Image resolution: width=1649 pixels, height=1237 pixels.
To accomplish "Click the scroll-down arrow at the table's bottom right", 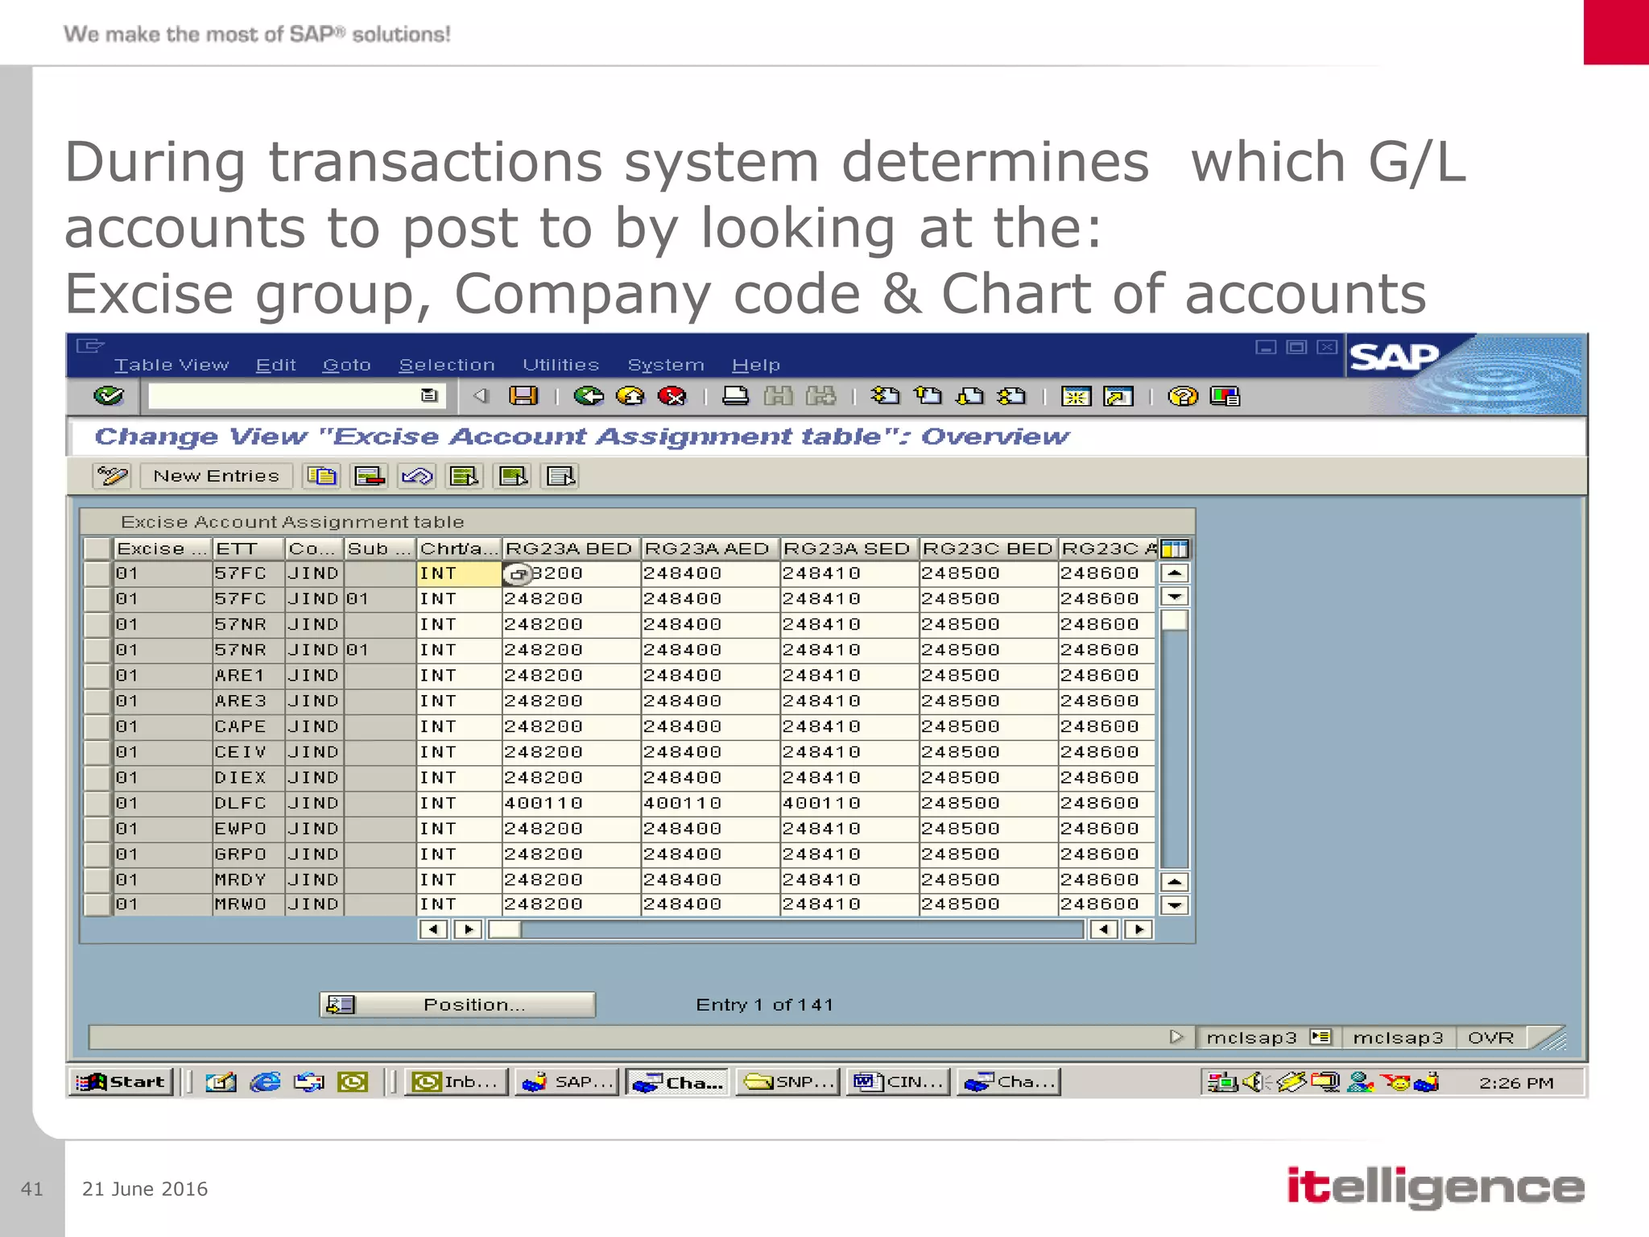I will pos(1175,905).
